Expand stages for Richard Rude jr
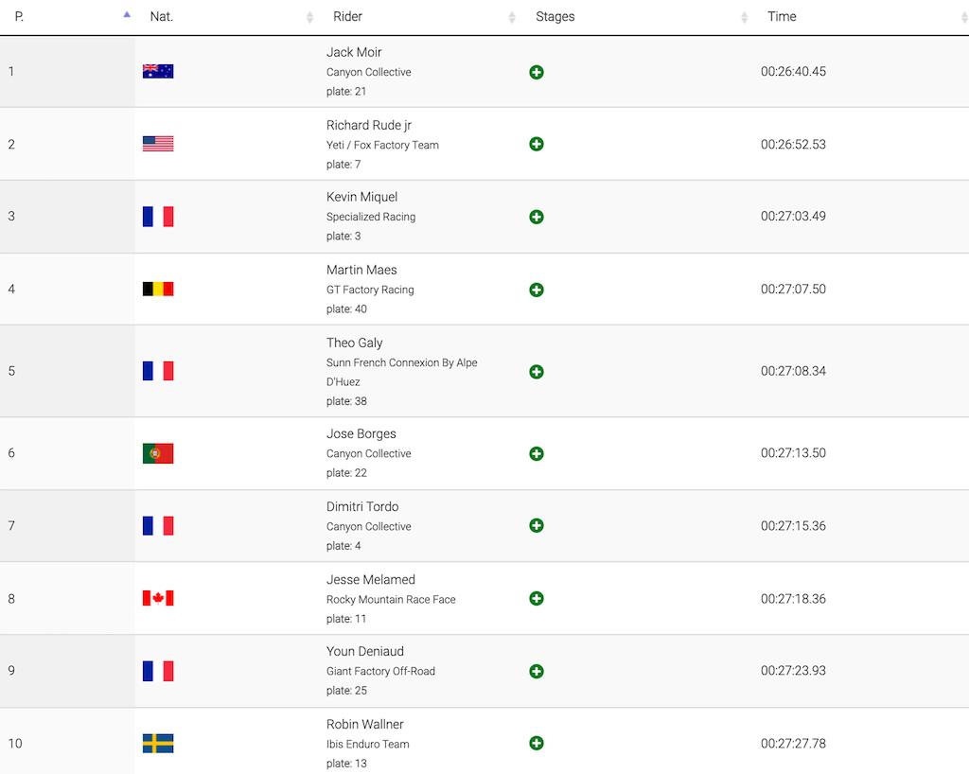 point(537,144)
